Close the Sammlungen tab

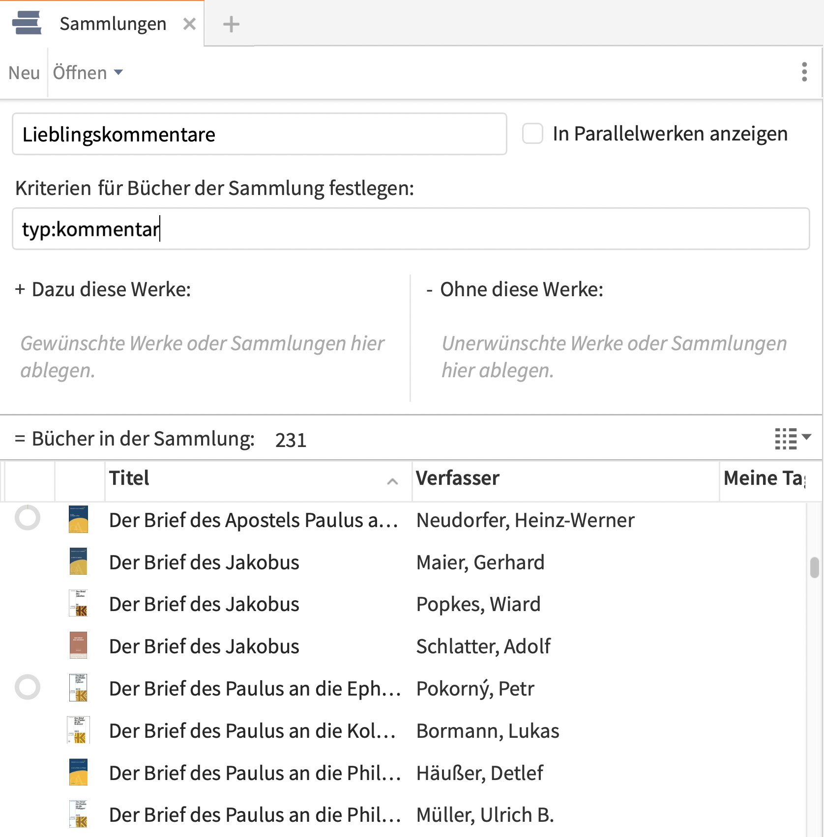(x=189, y=24)
